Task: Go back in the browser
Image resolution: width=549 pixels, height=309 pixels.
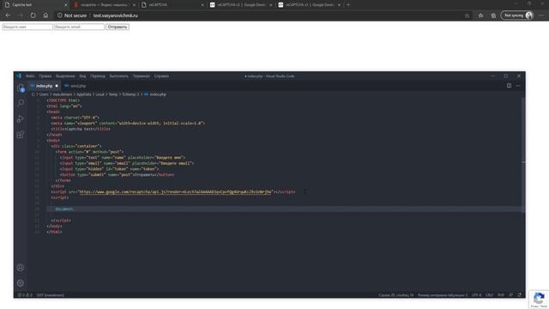Action: tap(8, 15)
